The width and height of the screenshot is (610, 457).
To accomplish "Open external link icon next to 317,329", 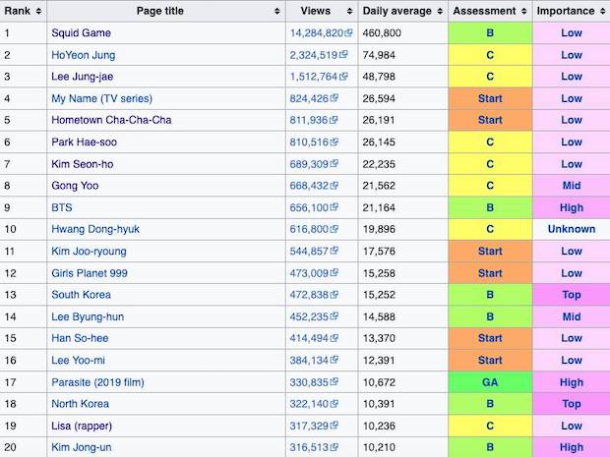I will point(334,426).
